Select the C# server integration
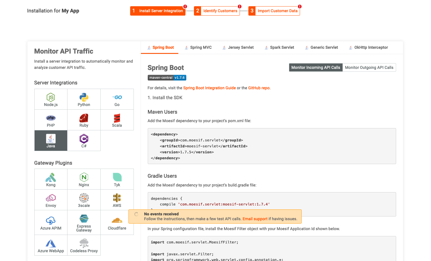431x261 pixels. (84, 140)
